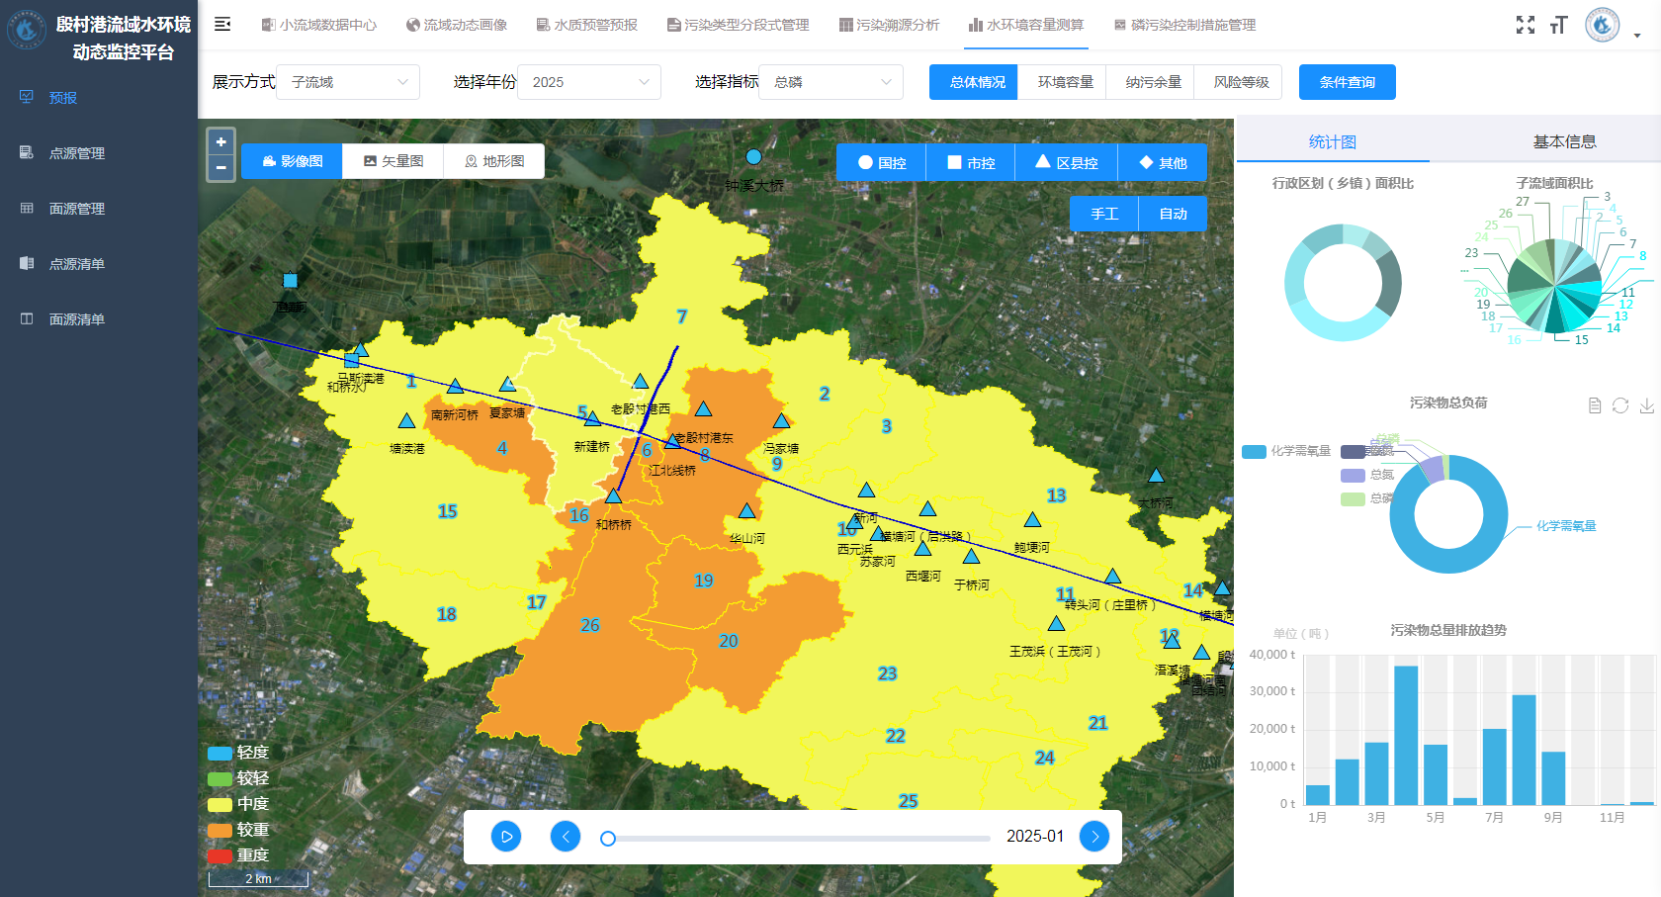
Task: Click the 条件查询 button
Action: click(1347, 82)
